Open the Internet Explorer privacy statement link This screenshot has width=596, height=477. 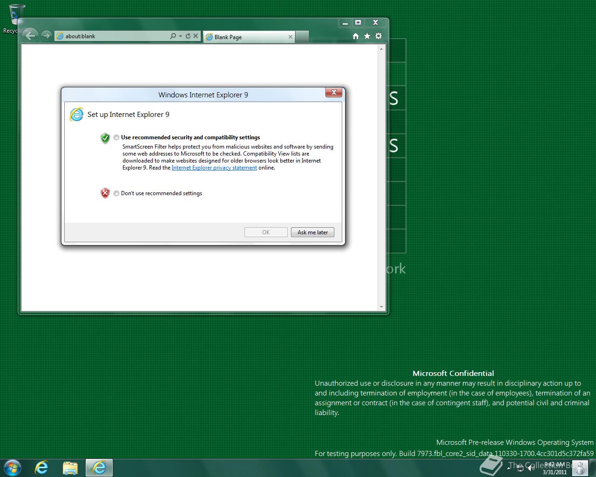(x=214, y=168)
